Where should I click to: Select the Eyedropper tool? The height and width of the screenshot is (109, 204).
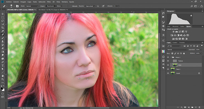coord(3,31)
